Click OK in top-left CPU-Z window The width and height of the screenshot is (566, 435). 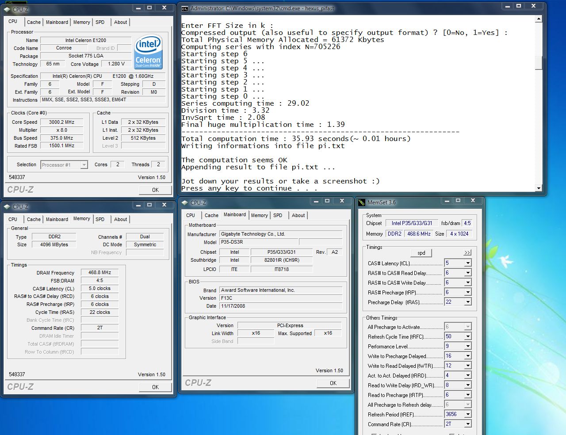pos(155,190)
